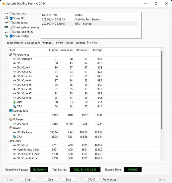The height and width of the screenshot is (183, 172).
Task: Click the CPU Clock row icon
Action: coord(14,145)
